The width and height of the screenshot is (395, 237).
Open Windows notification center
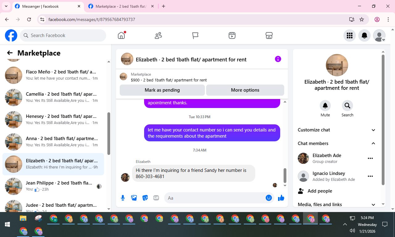[385, 224]
